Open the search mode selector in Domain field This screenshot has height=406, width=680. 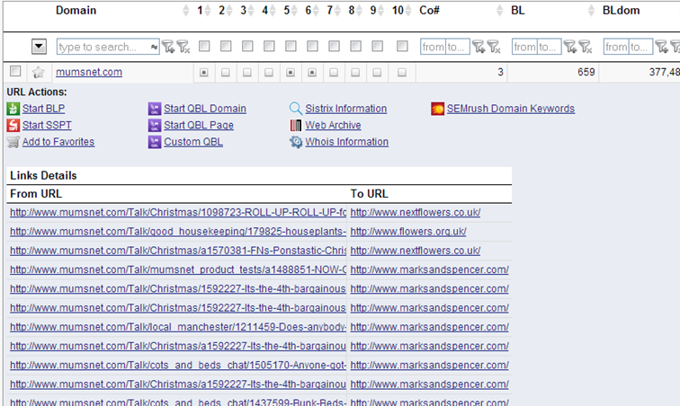[x=154, y=47]
